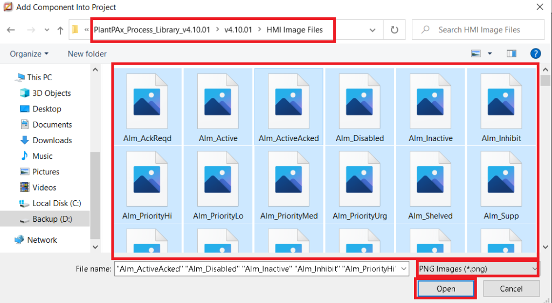
Task: Click navigation pane scroll up arrow
Action: pos(95,69)
